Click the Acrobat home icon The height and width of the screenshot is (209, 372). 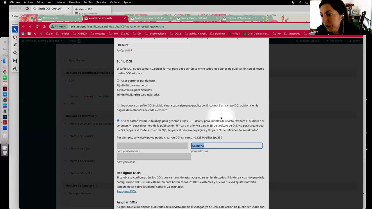(x=27, y=9)
